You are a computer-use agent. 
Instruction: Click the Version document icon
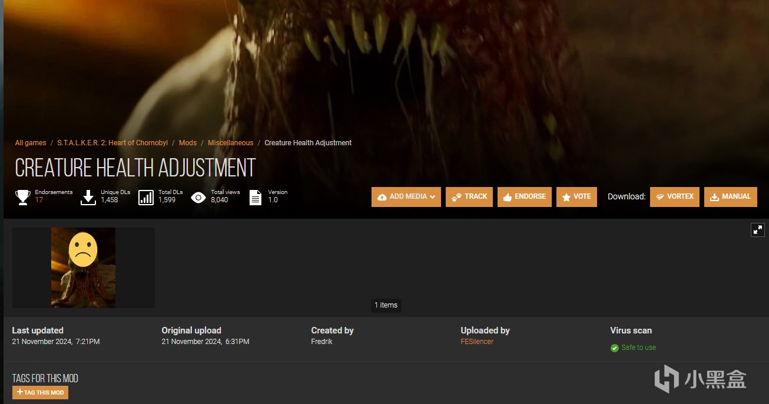(256, 197)
